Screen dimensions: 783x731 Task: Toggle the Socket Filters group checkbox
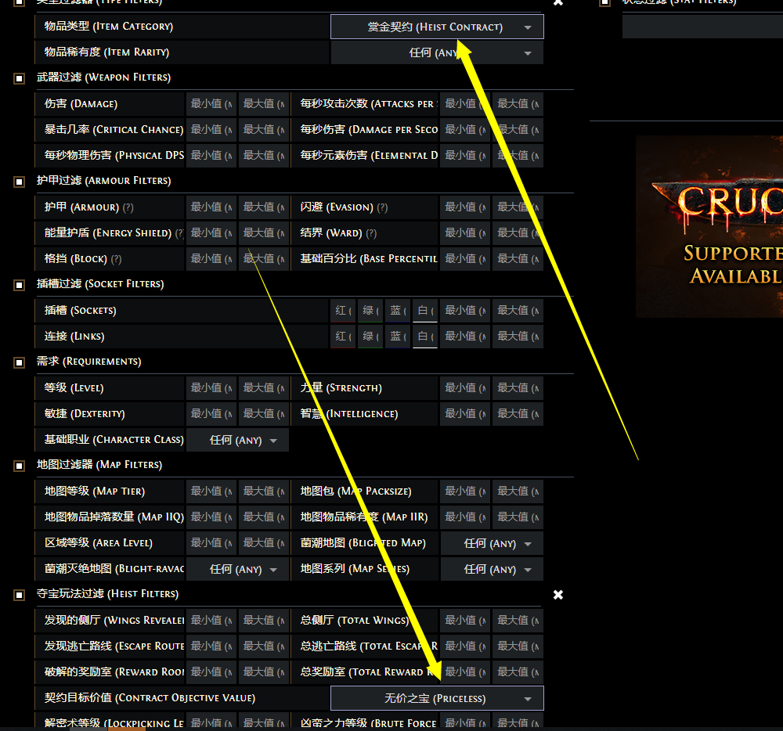click(19, 285)
